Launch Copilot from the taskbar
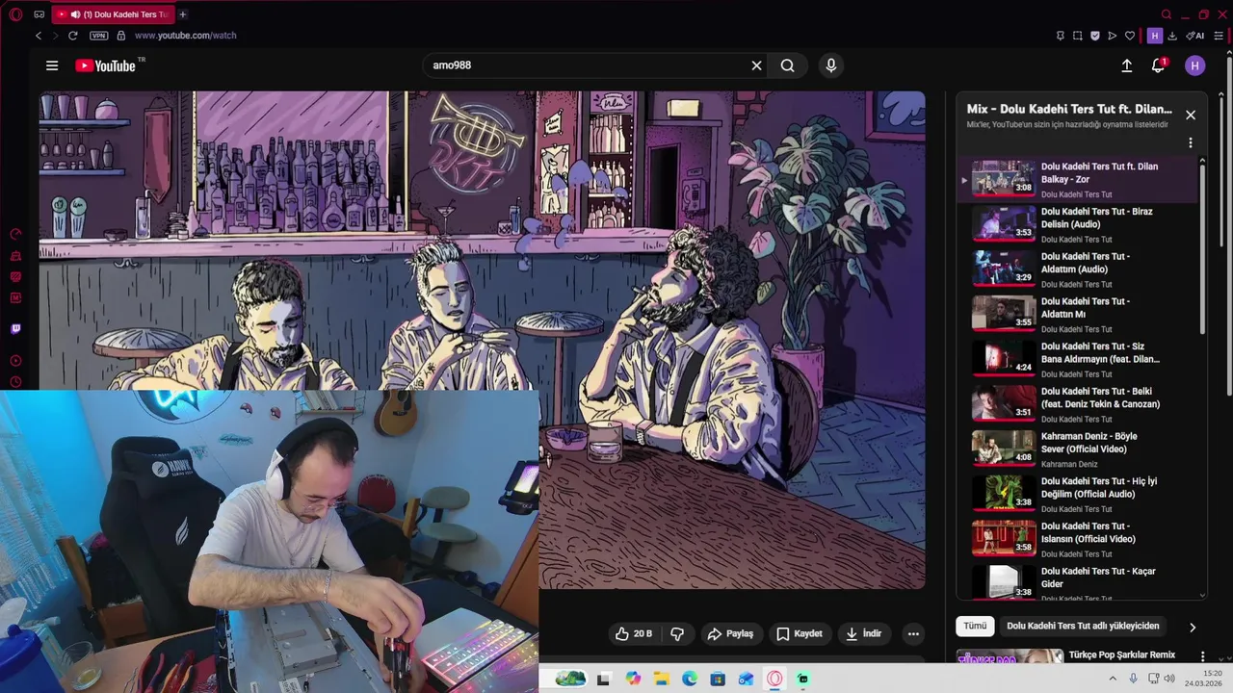This screenshot has height=693, width=1233. coord(633,679)
